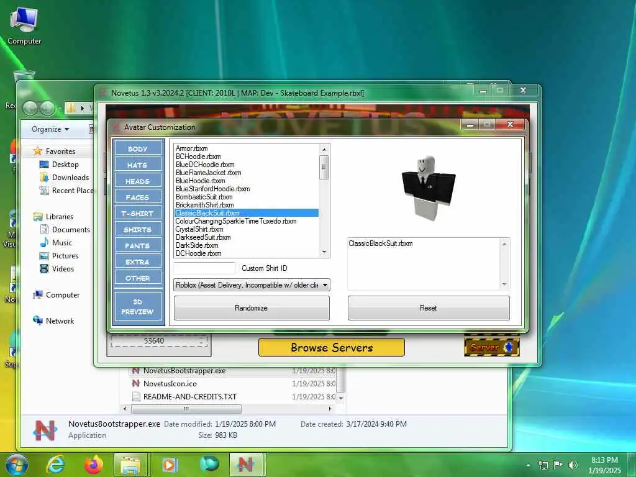Open the OTHER tab
This screenshot has height=477, width=636.
(x=138, y=278)
